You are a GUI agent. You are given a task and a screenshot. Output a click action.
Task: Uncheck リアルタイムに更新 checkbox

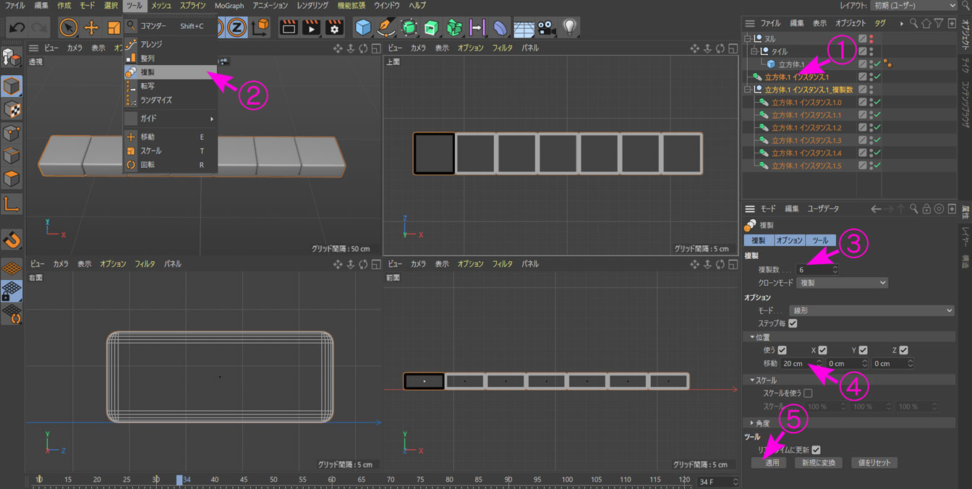coord(816,450)
